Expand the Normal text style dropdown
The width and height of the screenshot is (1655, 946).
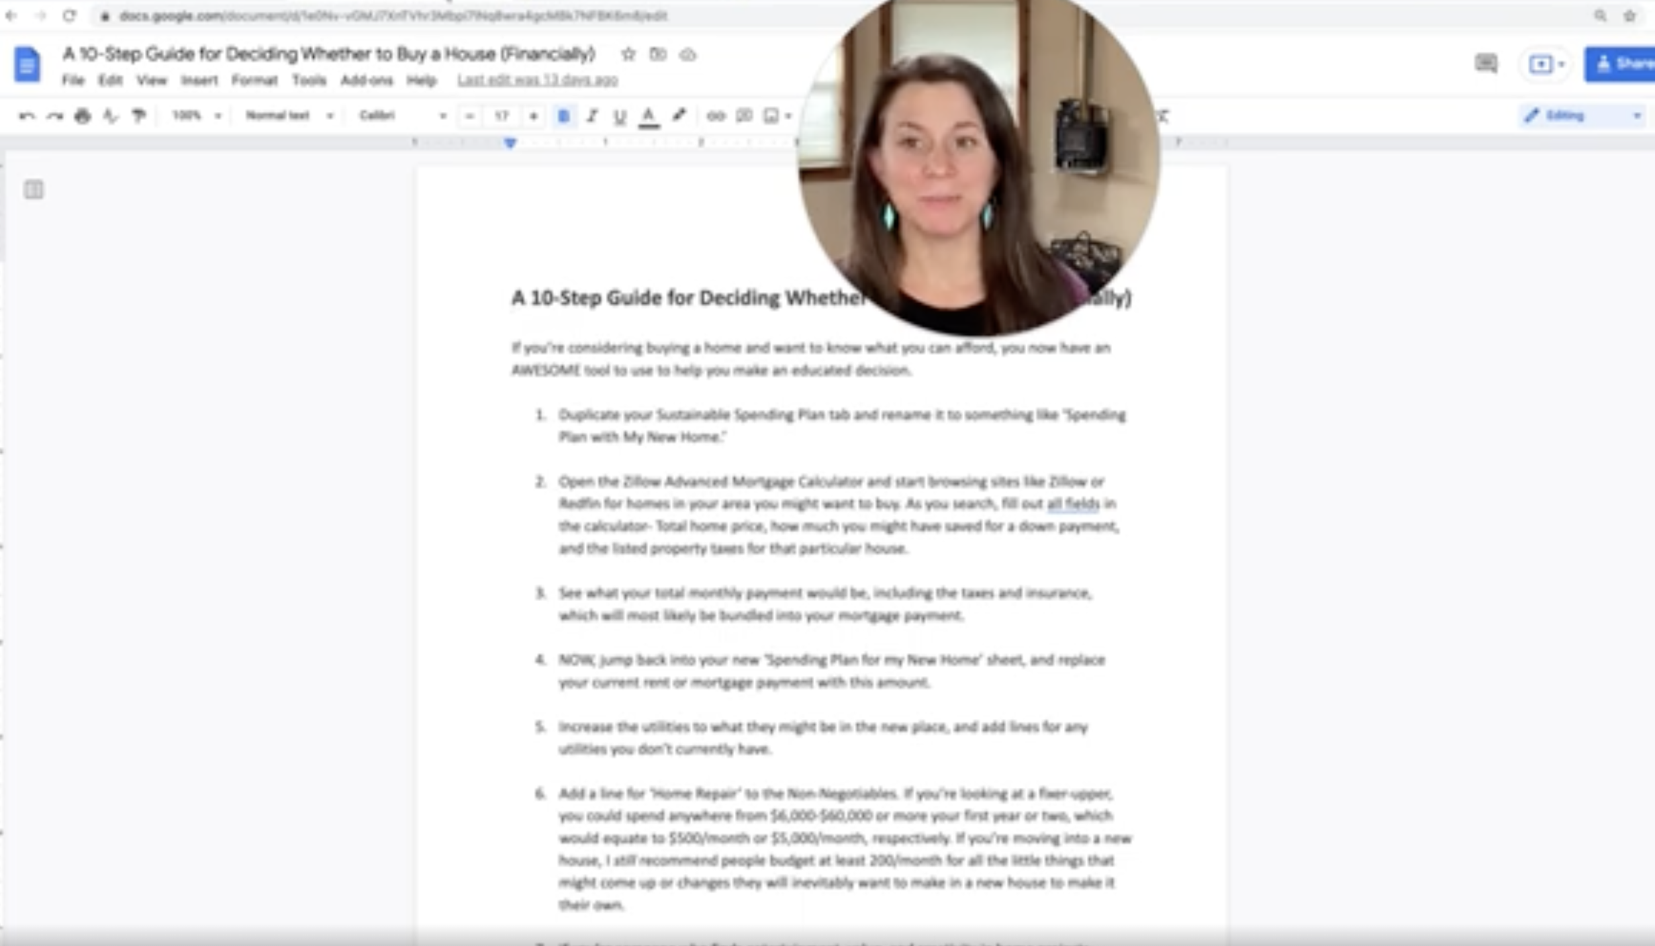pyautogui.click(x=289, y=116)
